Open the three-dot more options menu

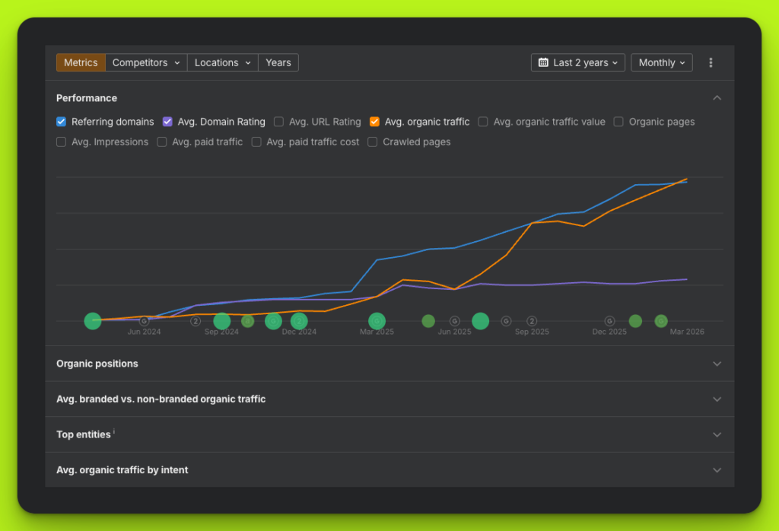(x=711, y=62)
